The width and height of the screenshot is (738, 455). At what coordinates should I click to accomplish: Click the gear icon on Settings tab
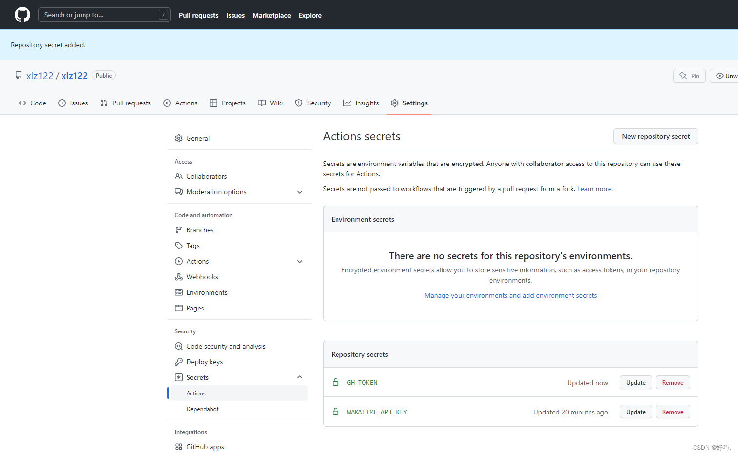[395, 103]
